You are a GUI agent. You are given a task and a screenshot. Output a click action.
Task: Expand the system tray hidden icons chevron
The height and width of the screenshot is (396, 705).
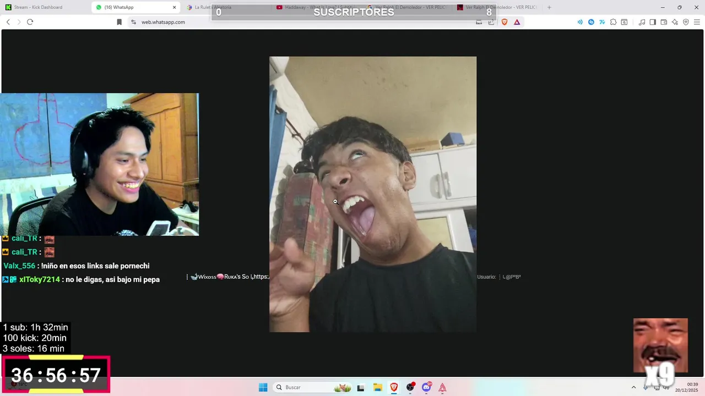pos(633,387)
